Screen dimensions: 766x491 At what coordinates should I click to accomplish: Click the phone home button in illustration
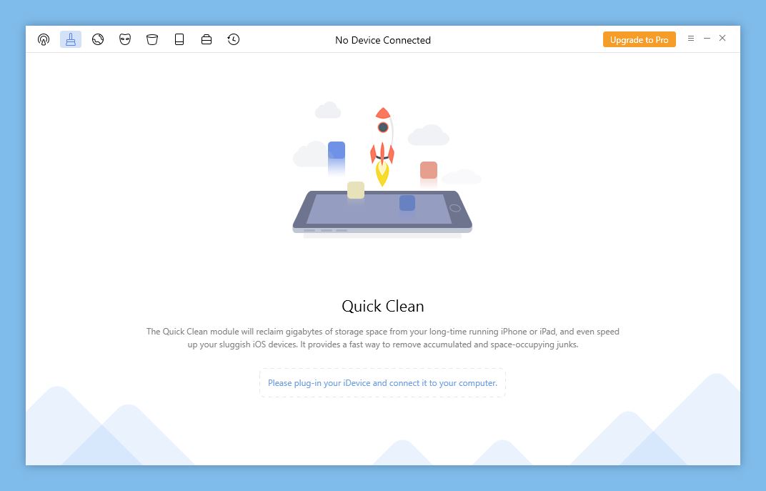(x=455, y=208)
